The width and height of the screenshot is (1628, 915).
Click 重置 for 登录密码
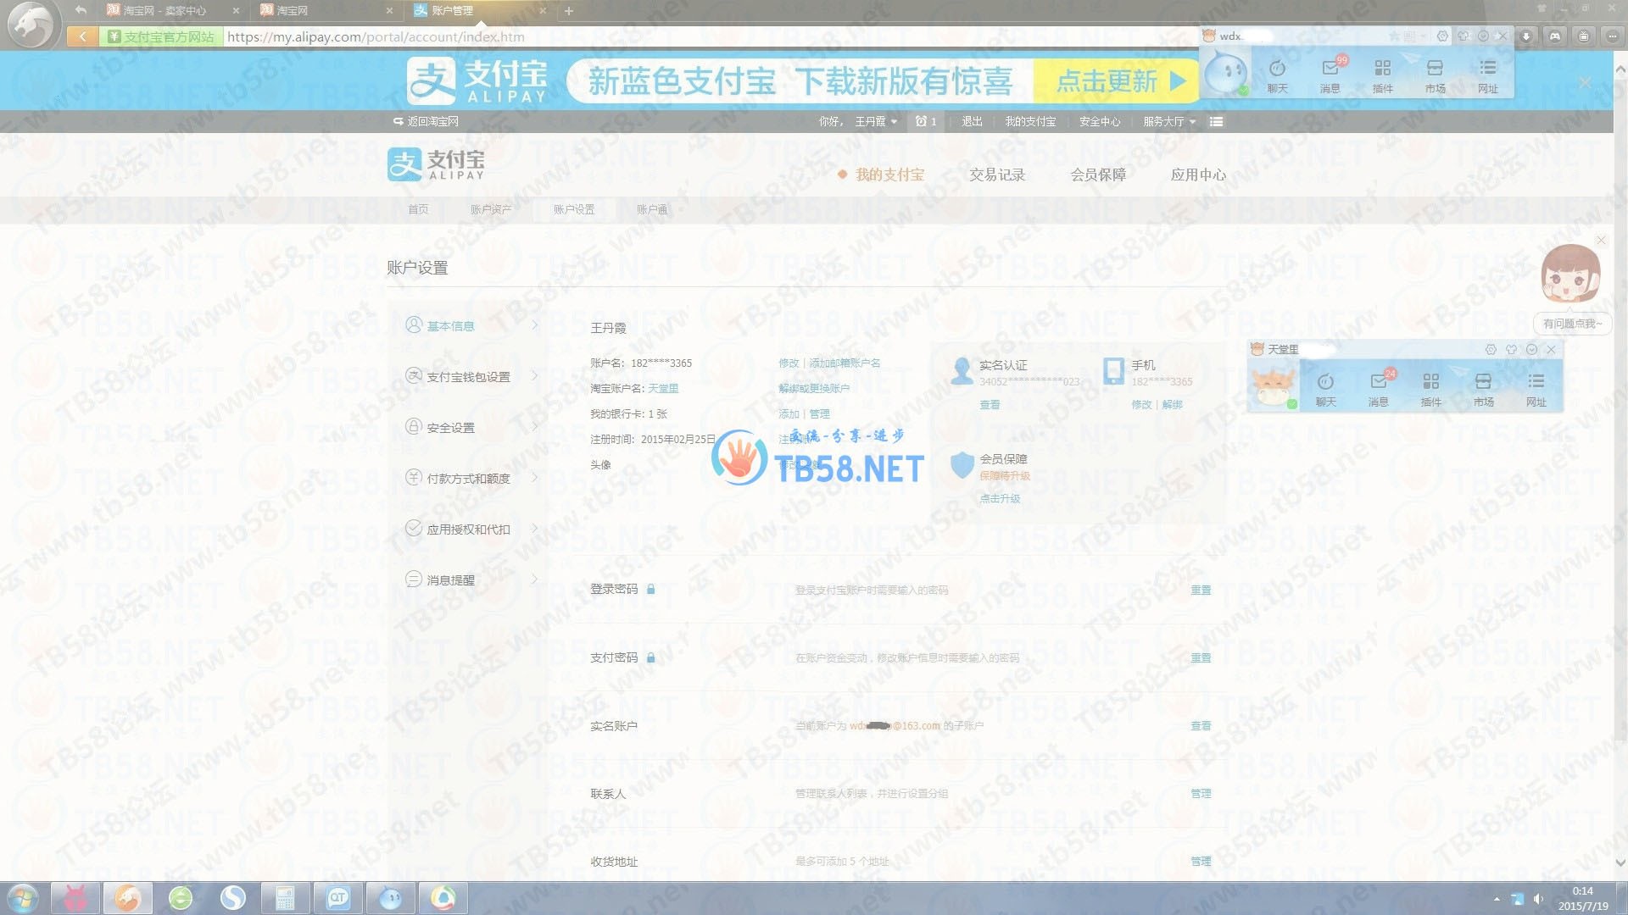click(x=1201, y=590)
